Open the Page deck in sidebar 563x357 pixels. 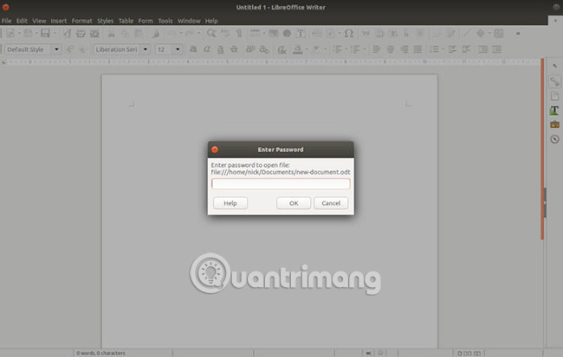[x=554, y=96]
